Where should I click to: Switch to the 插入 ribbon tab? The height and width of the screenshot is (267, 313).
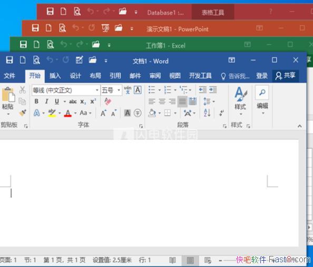click(55, 76)
